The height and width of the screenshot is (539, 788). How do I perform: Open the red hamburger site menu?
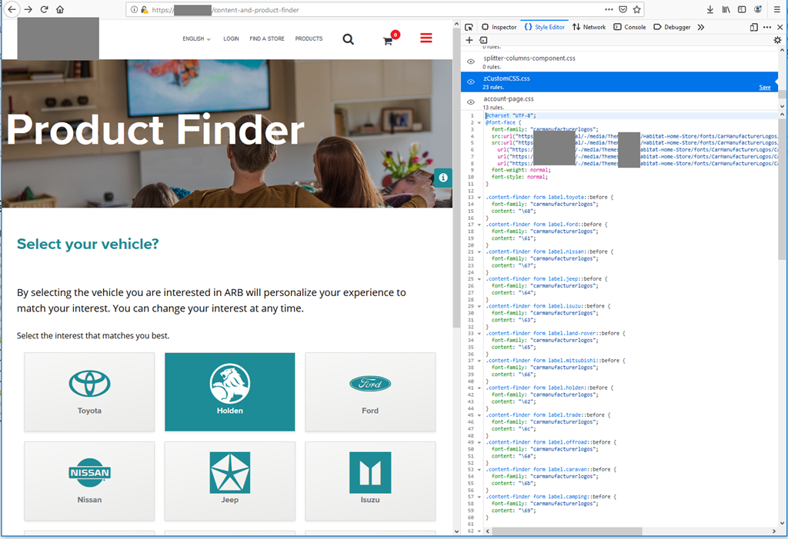point(426,38)
